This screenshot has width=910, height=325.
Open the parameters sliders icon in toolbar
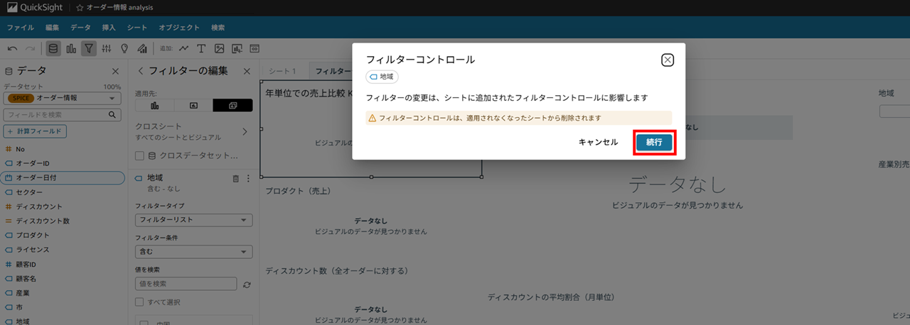tap(107, 48)
